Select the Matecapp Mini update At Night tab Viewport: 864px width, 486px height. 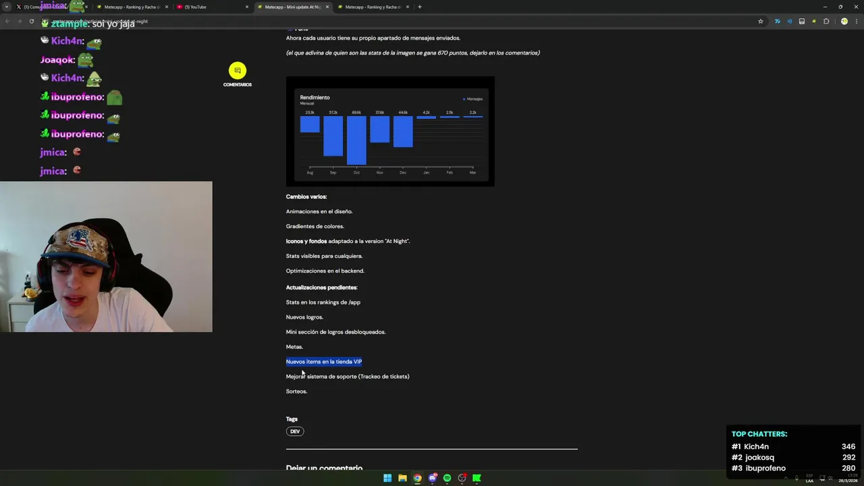point(292,7)
